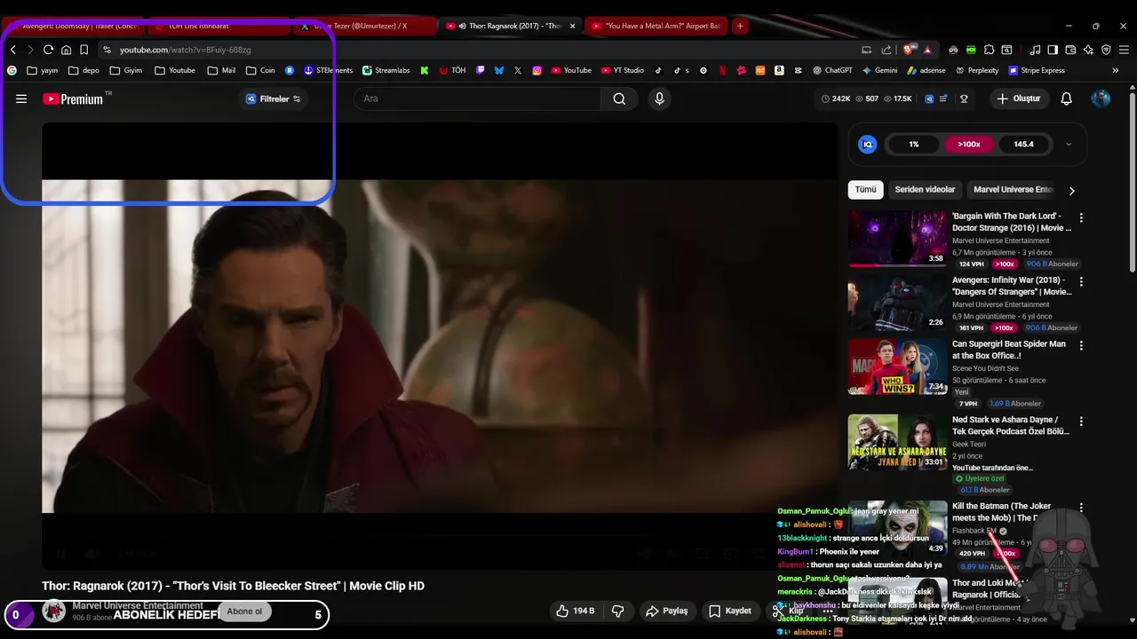Select the Seriden videolar chip
The width and height of the screenshot is (1137, 639).
coord(925,189)
